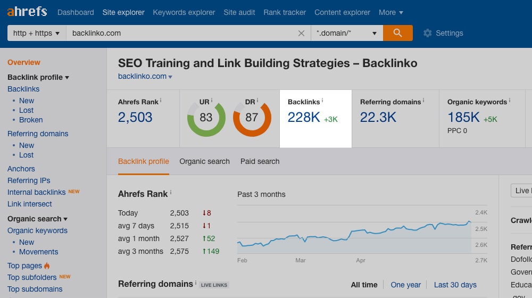Open New under Backlinks in sidebar
The height and width of the screenshot is (298, 532).
click(x=27, y=101)
